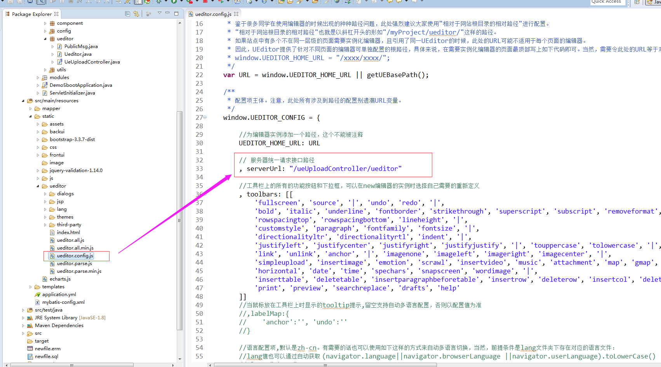Click the Quick Access search field
The image size is (661, 367).
607,2
